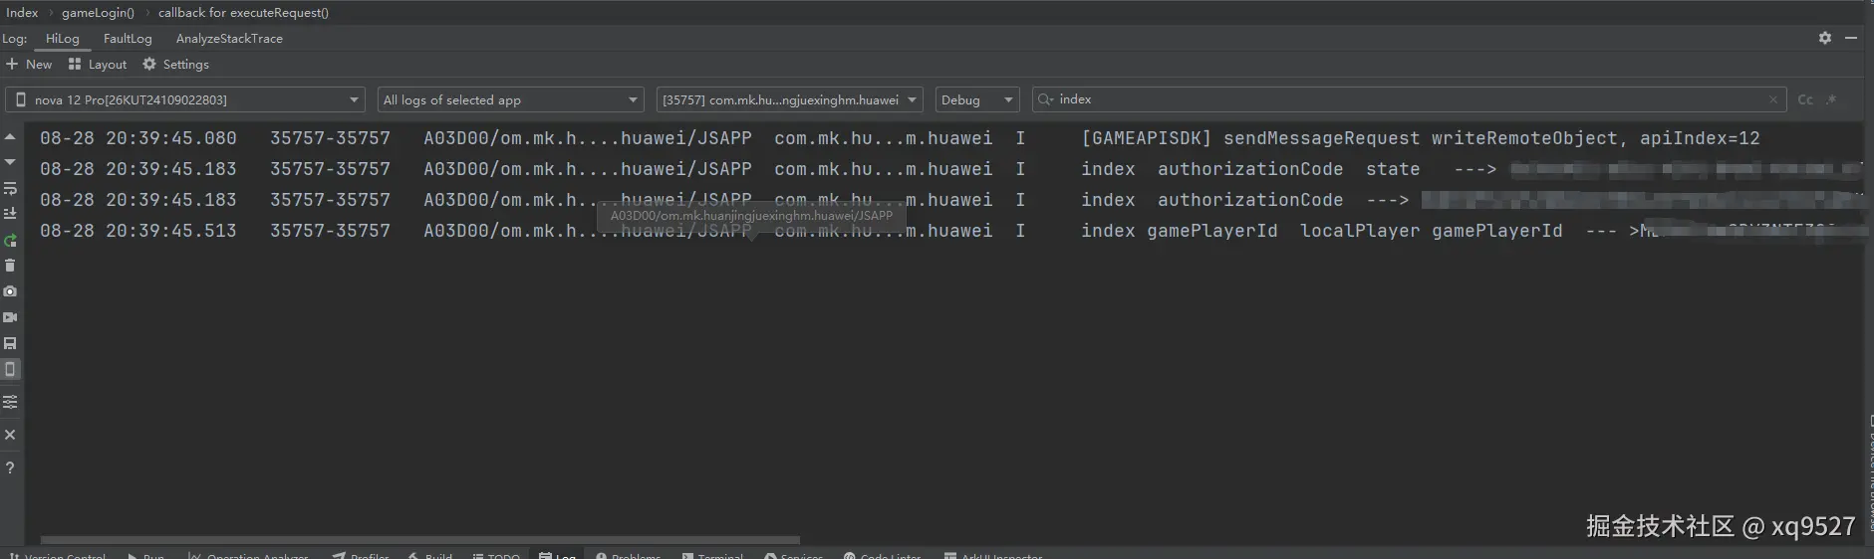Select the GAMEAPISDK sendMessageRequest log message

[x=1421, y=138]
